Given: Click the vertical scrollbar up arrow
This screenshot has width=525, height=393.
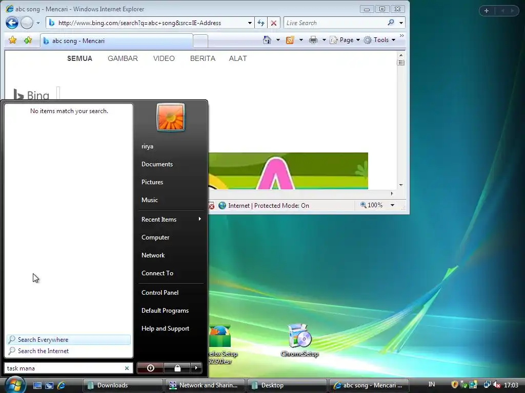Looking at the screenshot, I should [401, 55].
